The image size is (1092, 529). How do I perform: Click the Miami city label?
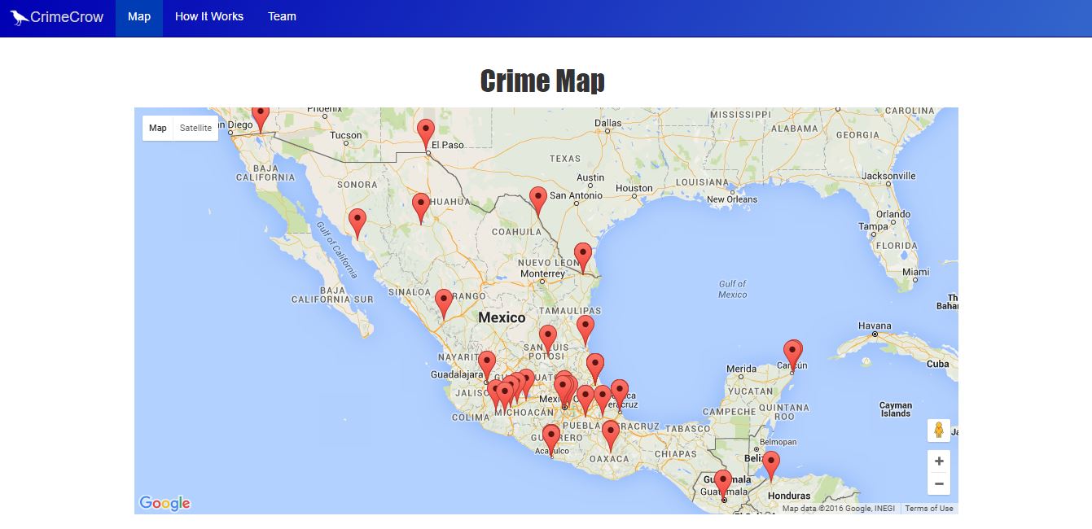(x=915, y=272)
